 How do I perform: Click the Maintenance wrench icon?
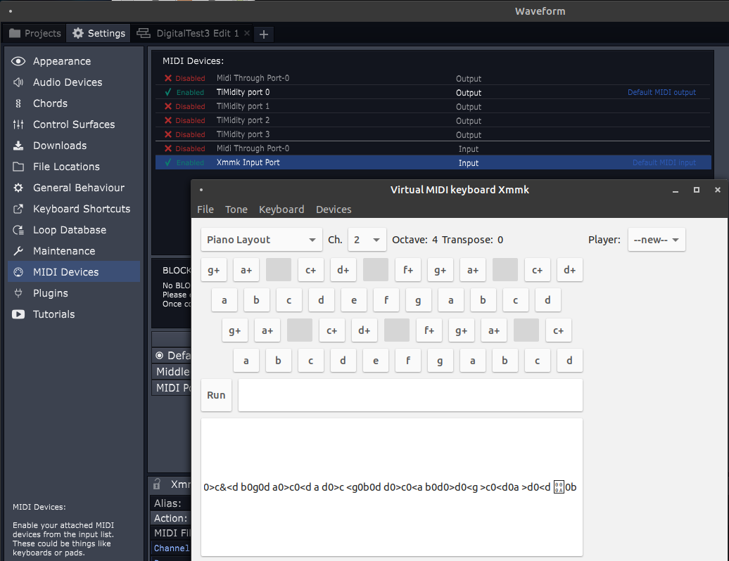point(18,251)
